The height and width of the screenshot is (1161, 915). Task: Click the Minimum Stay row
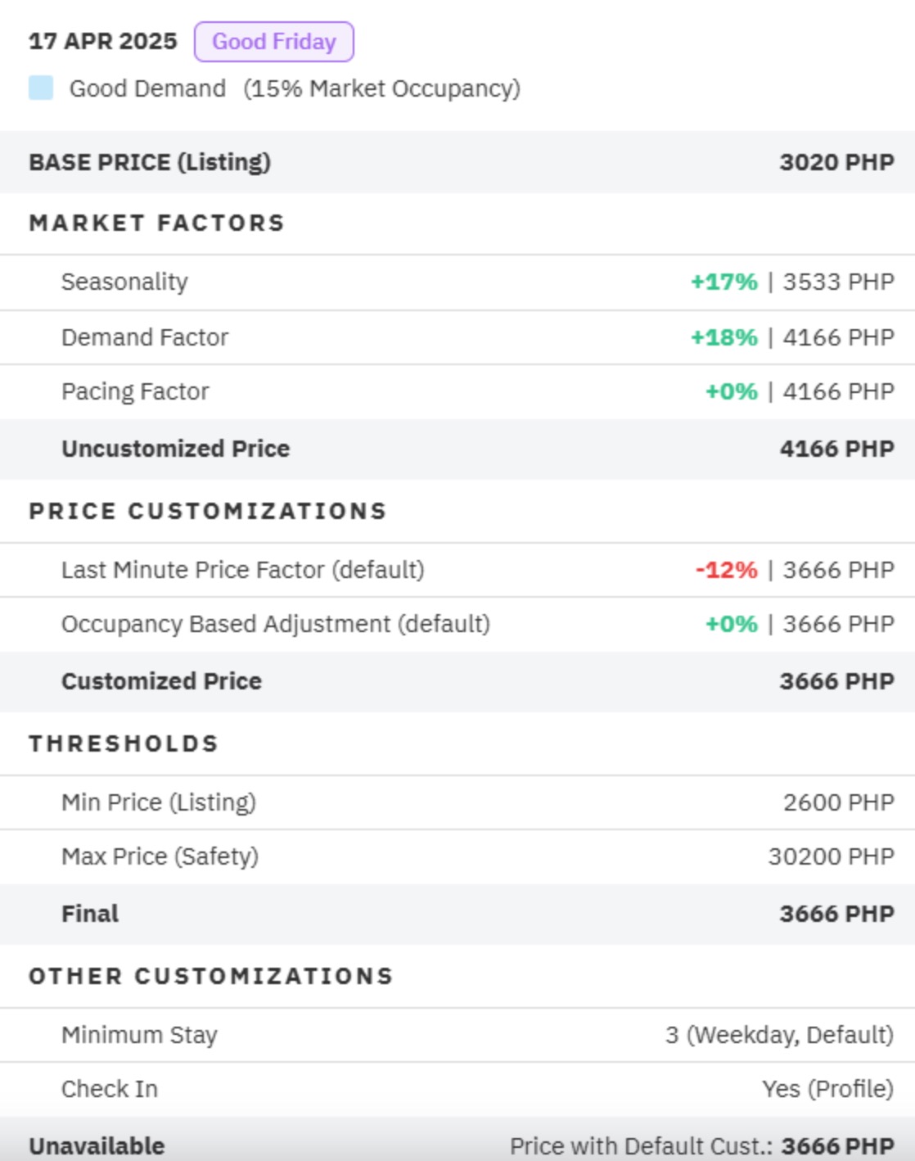tap(457, 1035)
